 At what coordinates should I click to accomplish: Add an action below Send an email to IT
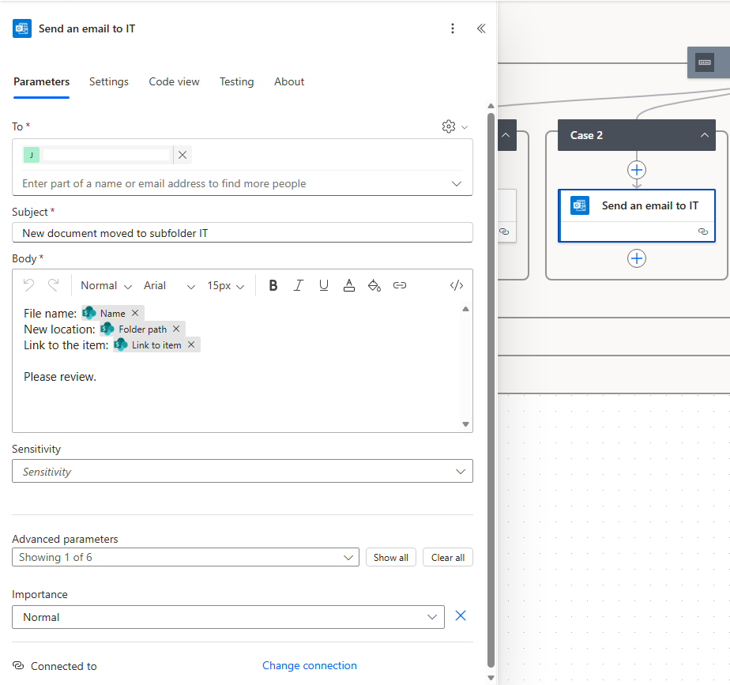(x=637, y=258)
